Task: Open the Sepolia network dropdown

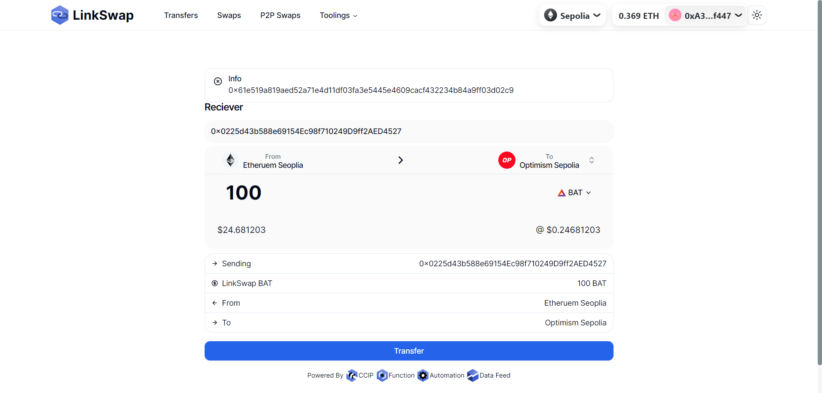Action: 572,15
